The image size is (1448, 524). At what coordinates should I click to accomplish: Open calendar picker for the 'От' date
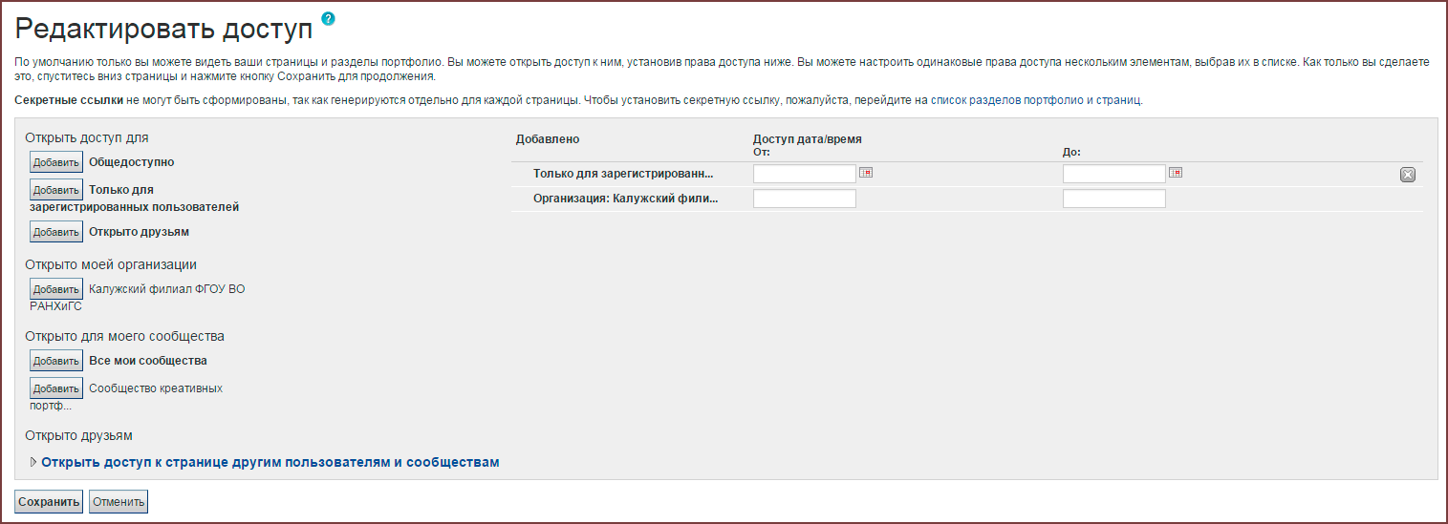pos(866,173)
